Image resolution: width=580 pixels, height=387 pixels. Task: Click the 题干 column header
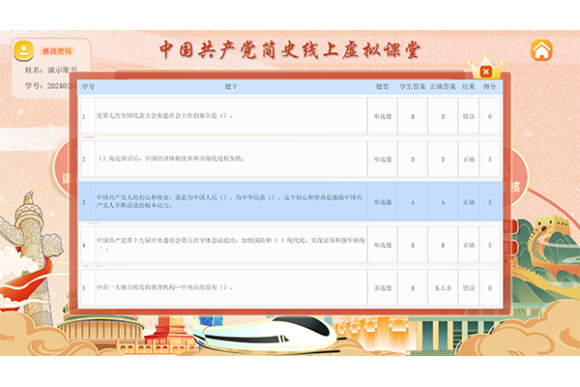pyautogui.click(x=231, y=87)
